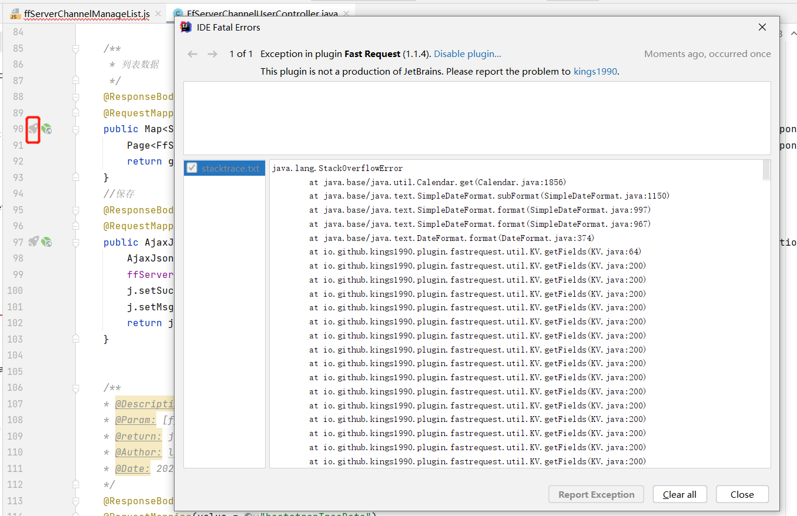
Task: Click the "列表数据" comment on line 86
Action: (x=140, y=64)
